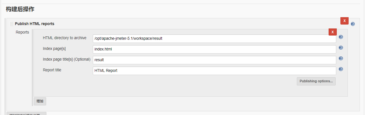Click the Report title label text
Image resolution: width=368 pixels, height=115 pixels.
click(52, 70)
